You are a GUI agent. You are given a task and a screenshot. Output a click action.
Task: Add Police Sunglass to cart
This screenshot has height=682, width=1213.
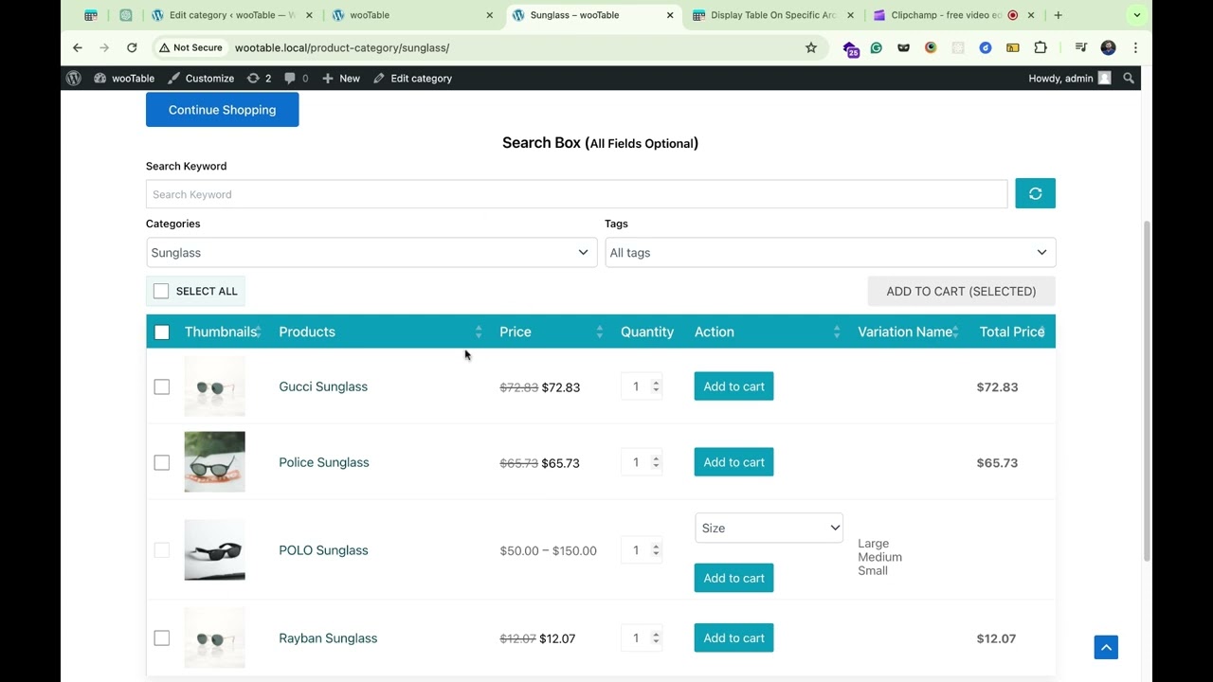[x=733, y=462]
